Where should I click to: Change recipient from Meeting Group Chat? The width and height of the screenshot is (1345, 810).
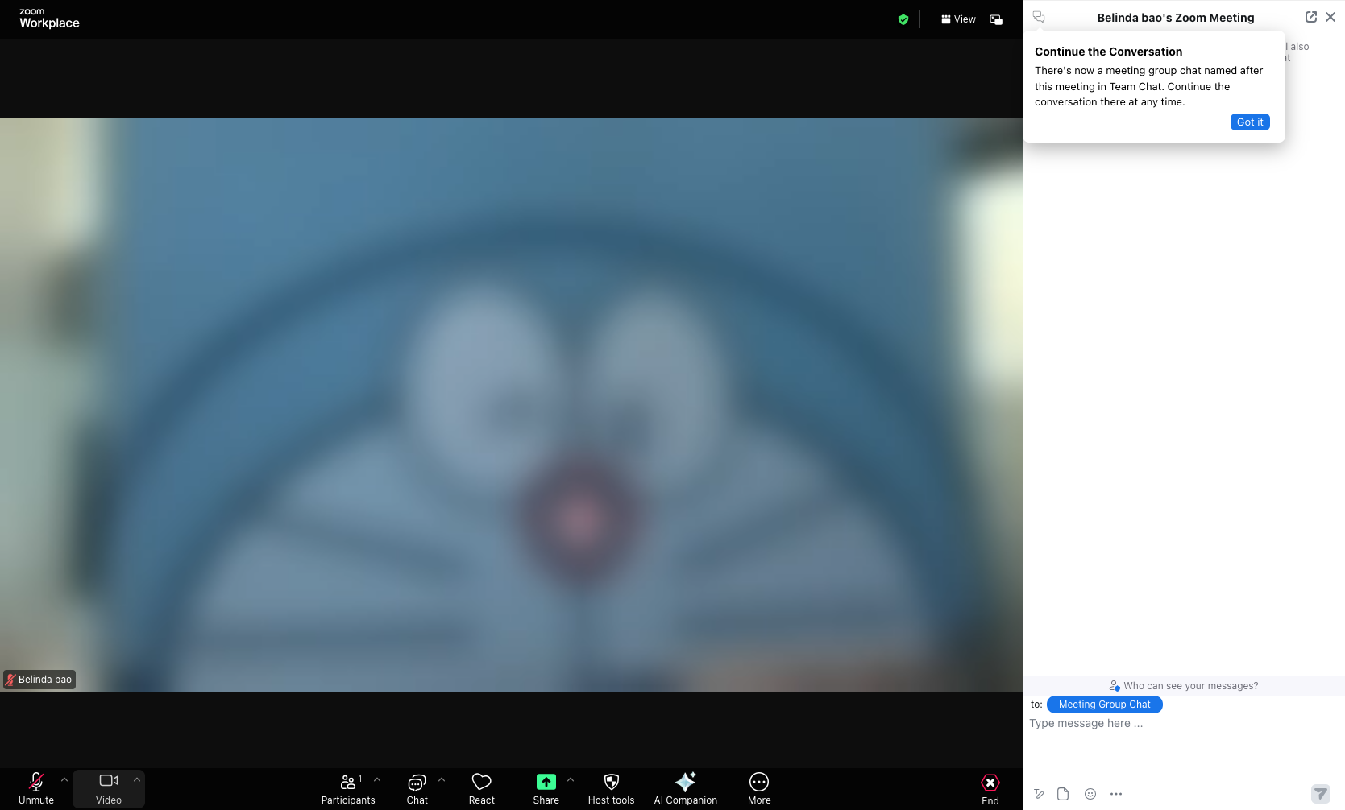coord(1104,705)
